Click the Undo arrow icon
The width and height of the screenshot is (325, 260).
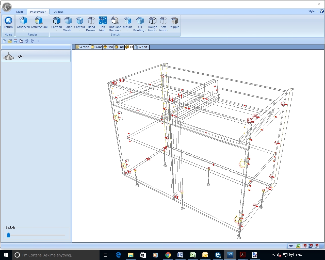pyautogui.click(x=27, y=41)
